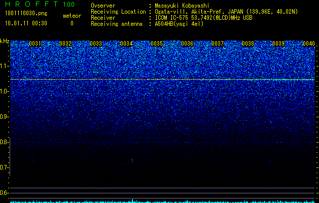
Task: Click the cyan signal level trace at bottom
Action: [x=162, y=201]
